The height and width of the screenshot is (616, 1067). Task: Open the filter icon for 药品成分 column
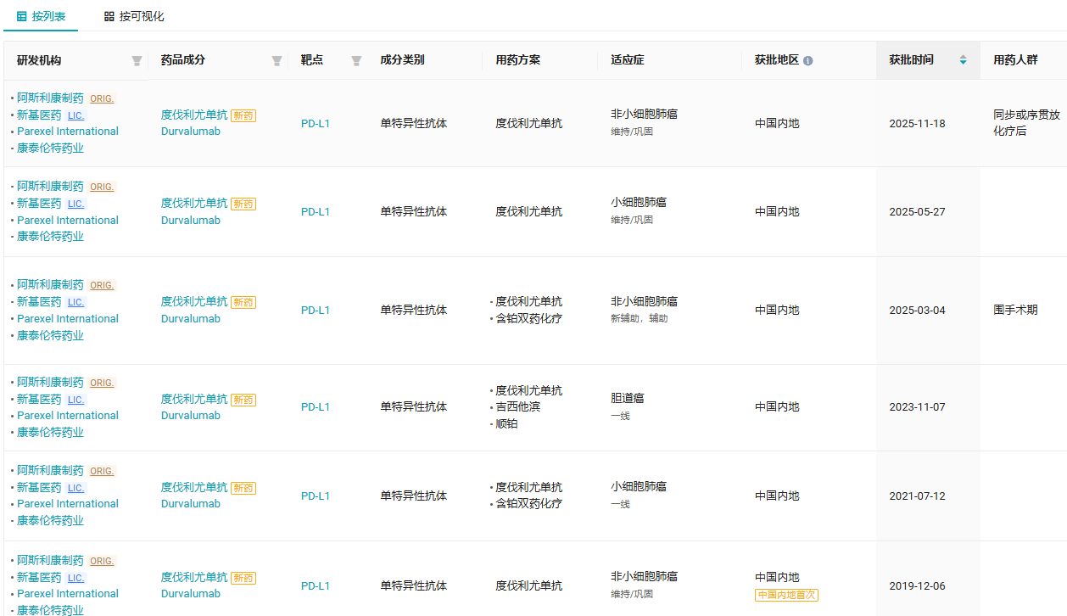(x=277, y=60)
